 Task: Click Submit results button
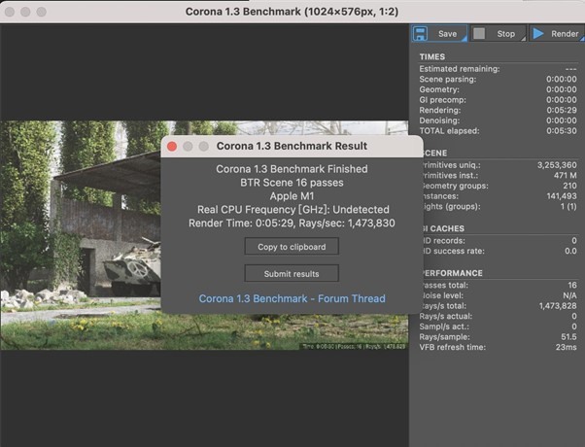(x=292, y=274)
